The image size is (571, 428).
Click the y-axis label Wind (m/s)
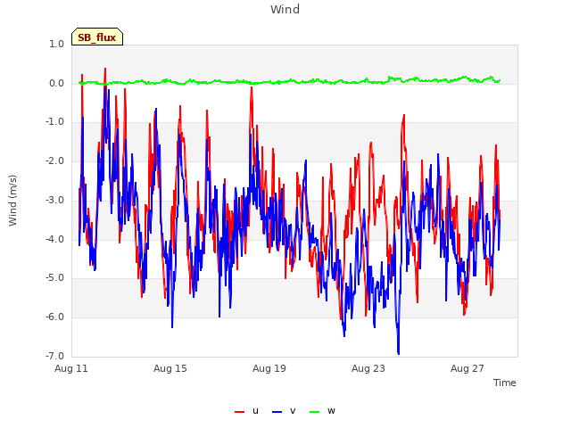(x=12, y=201)
